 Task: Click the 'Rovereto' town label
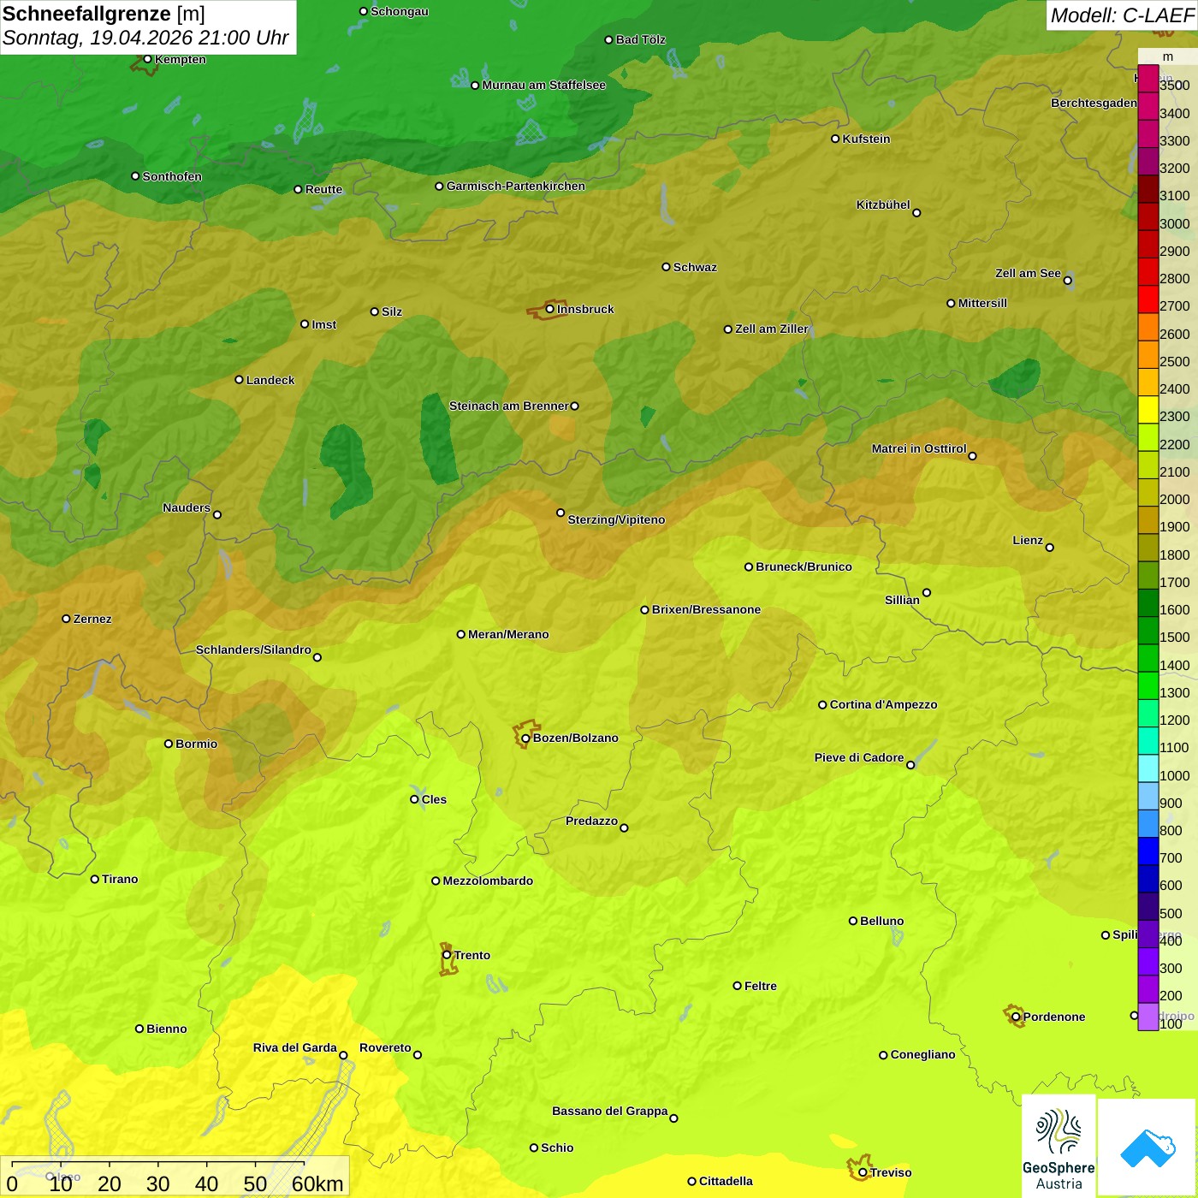[385, 1047]
